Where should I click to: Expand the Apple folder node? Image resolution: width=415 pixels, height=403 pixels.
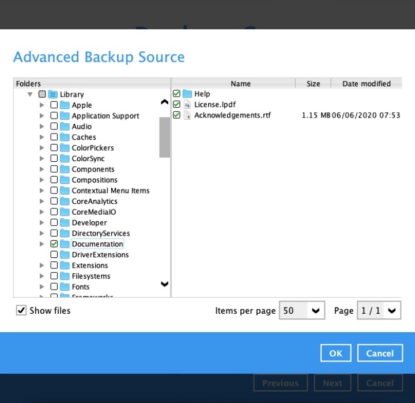pos(42,105)
